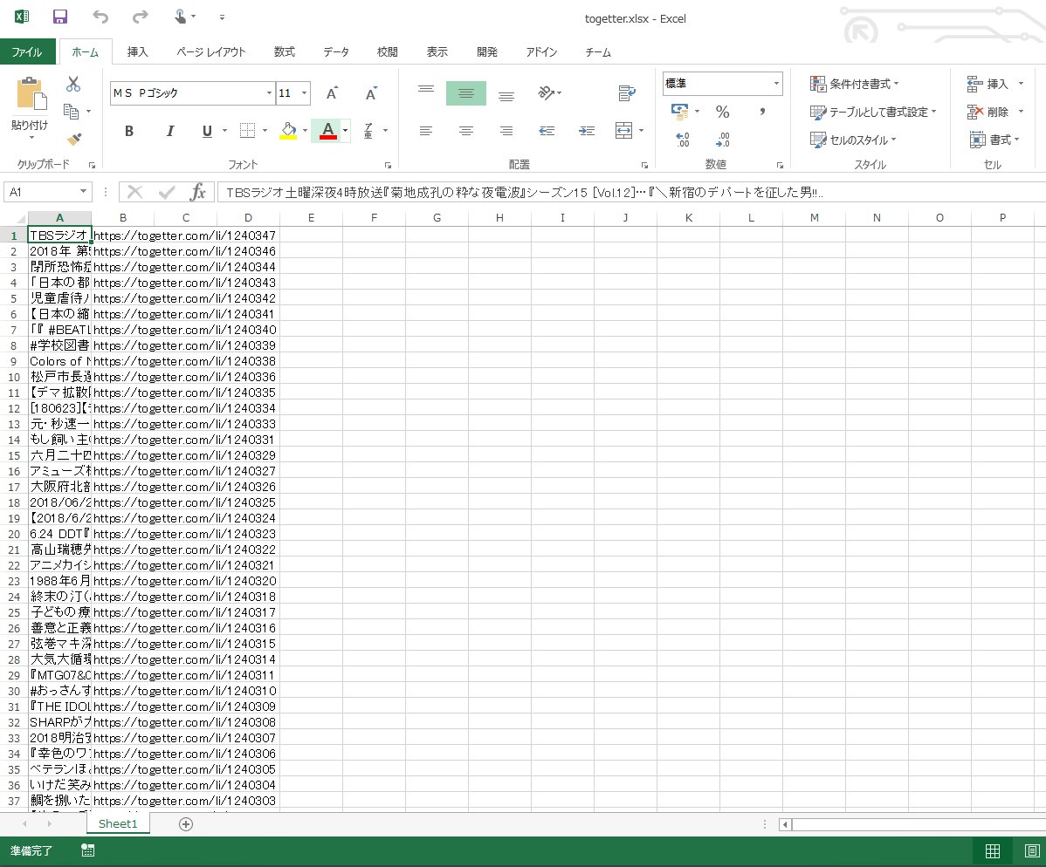Screen dimensions: 1046x867
Task: Toggle wrap text
Action: tap(626, 93)
